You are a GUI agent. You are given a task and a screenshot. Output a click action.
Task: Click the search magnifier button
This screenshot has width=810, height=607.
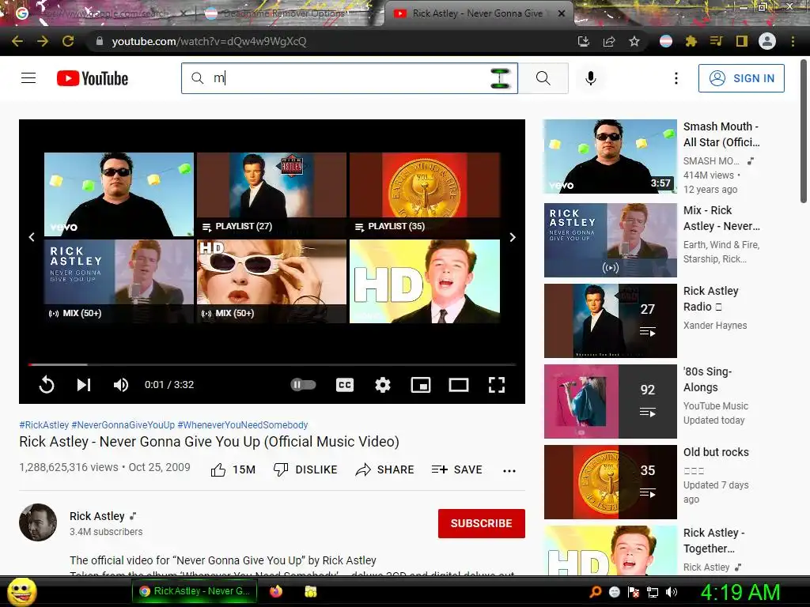coord(543,78)
